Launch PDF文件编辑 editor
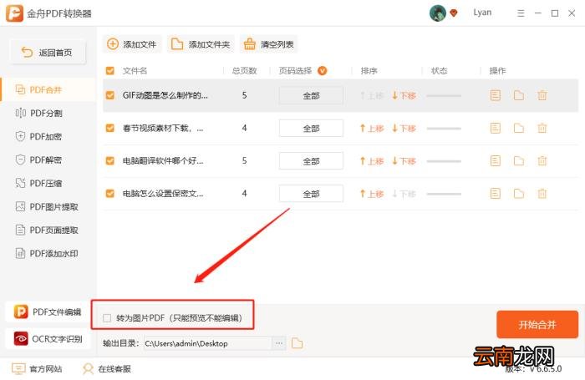The image size is (585, 380). point(48,312)
